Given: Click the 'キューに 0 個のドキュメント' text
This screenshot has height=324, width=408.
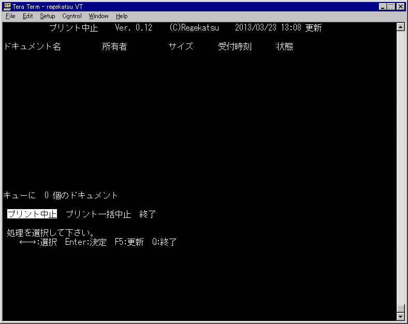Looking at the screenshot, I should (x=61, y=195).
